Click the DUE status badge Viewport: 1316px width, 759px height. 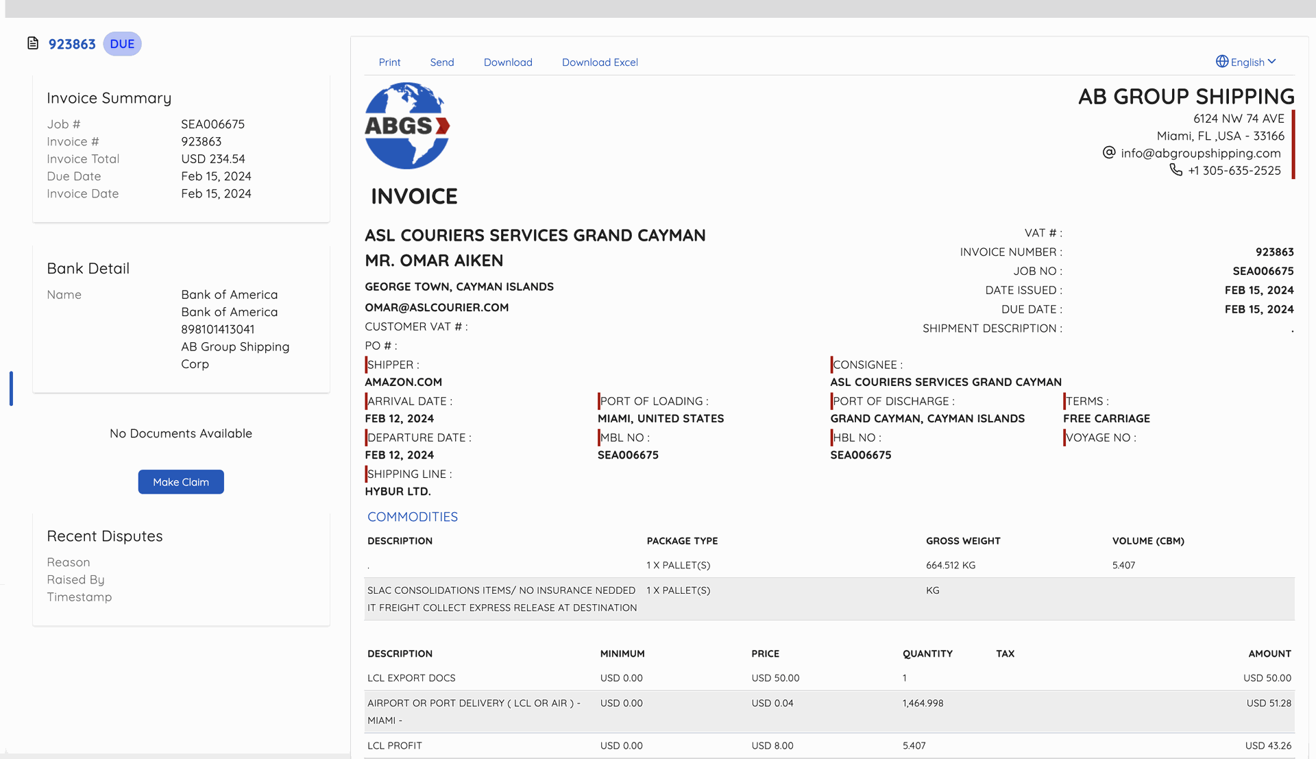[x=122, y=43]
